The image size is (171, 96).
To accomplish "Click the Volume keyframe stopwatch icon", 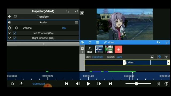I will coord(10,28).
